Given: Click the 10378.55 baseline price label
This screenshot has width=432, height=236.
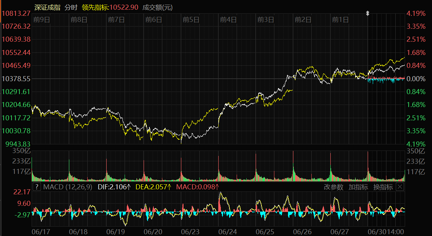Looking at the screenshot, I should tap(16, 78).
